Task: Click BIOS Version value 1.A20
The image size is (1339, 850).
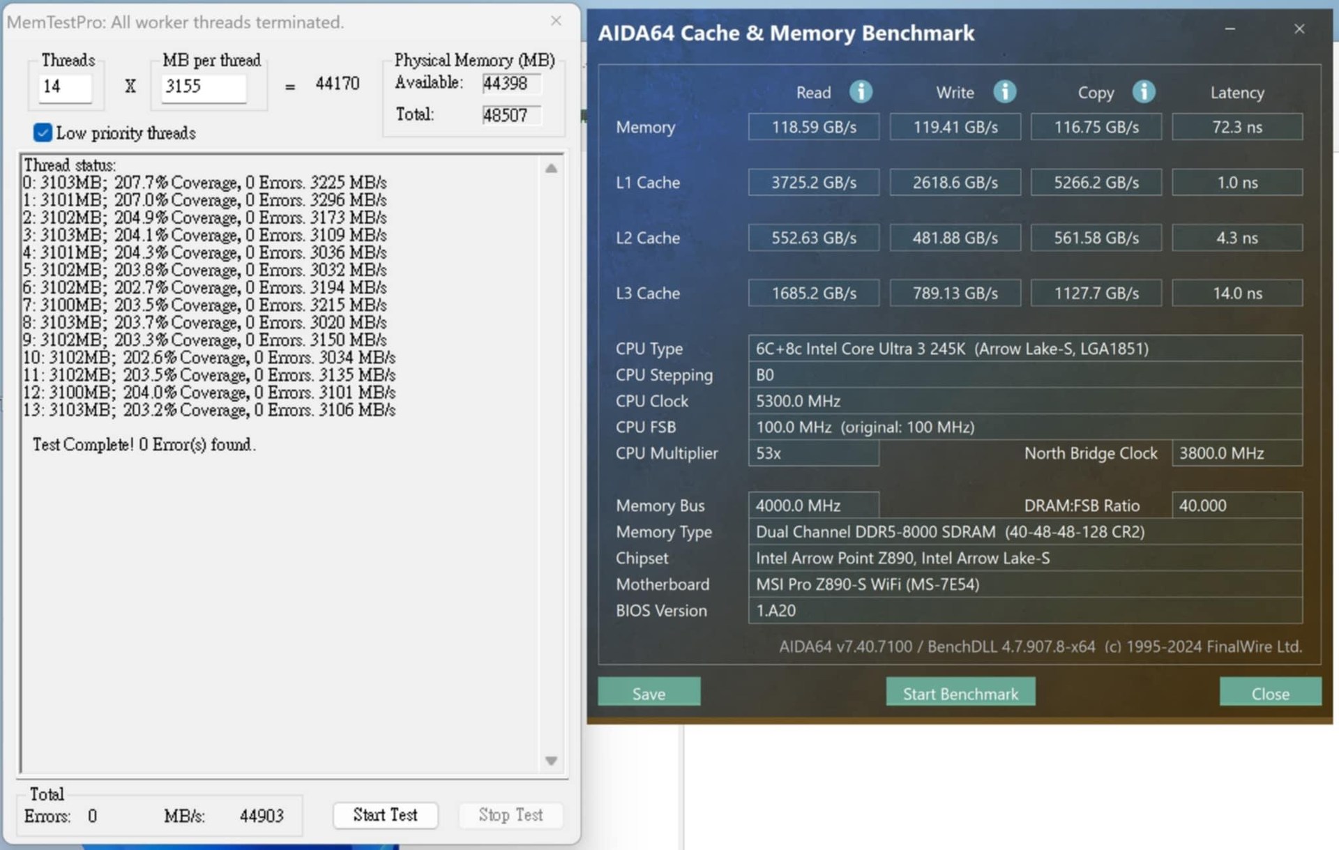Action: click(1025, 610)
